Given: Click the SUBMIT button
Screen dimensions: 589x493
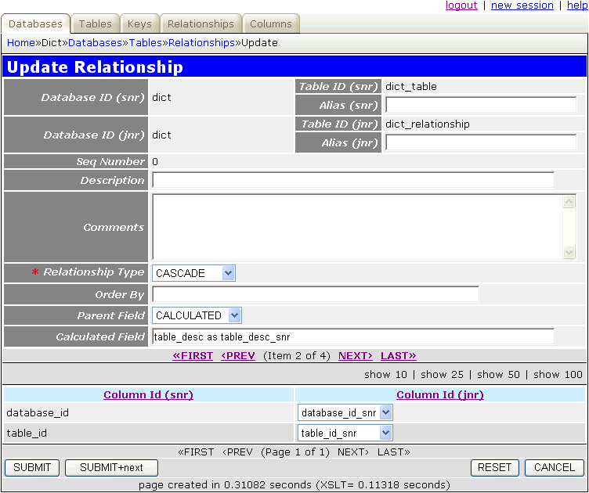Looking at the screenshot, I should (x=32, y=467).
